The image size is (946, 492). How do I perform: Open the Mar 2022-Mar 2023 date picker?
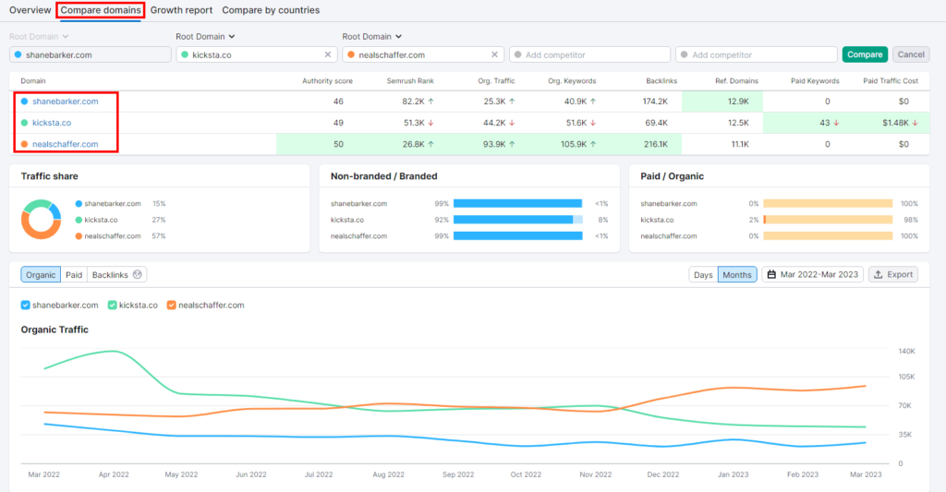(x=813, y=274)
